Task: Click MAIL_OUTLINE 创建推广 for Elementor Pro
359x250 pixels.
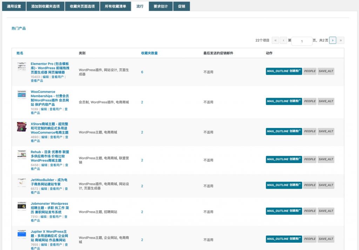Action: pyautogui.click(x=284, y=71)
